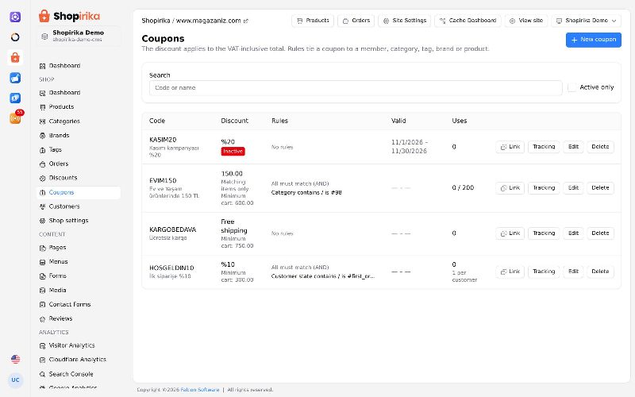Open external link icon beside www.magazaniz.com
Screen dimensions: 635x397
pos(246,21)
